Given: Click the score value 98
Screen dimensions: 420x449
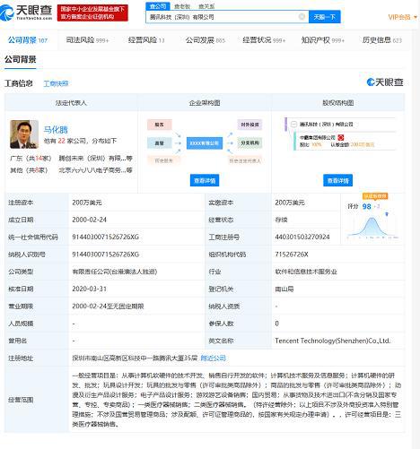Looking at the screenshot, I should coord(366,206).
